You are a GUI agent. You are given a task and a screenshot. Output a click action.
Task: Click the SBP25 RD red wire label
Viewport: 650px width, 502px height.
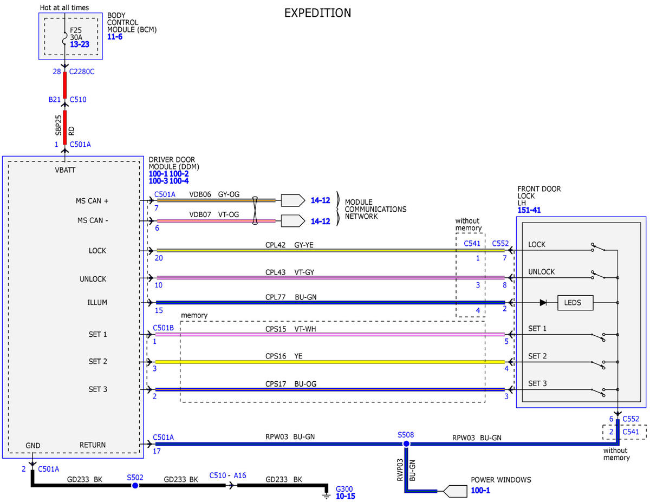click(x=64, y=125)
